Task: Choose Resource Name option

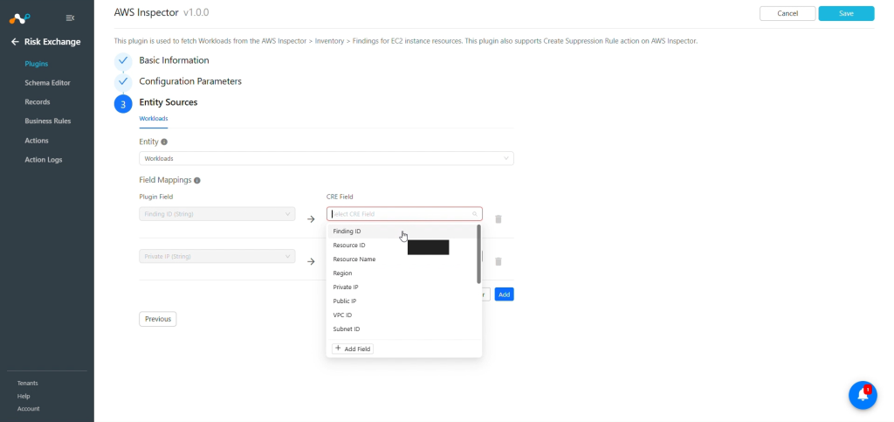Action: pyautogui.click(x=402, y=259)
